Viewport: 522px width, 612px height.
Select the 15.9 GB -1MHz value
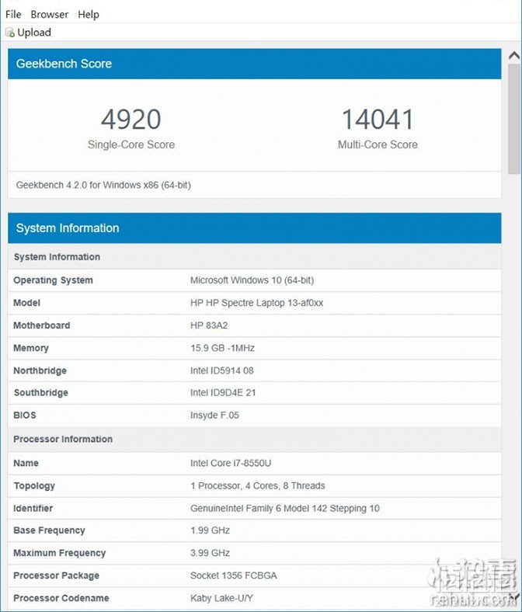click(x=222, y=348)
